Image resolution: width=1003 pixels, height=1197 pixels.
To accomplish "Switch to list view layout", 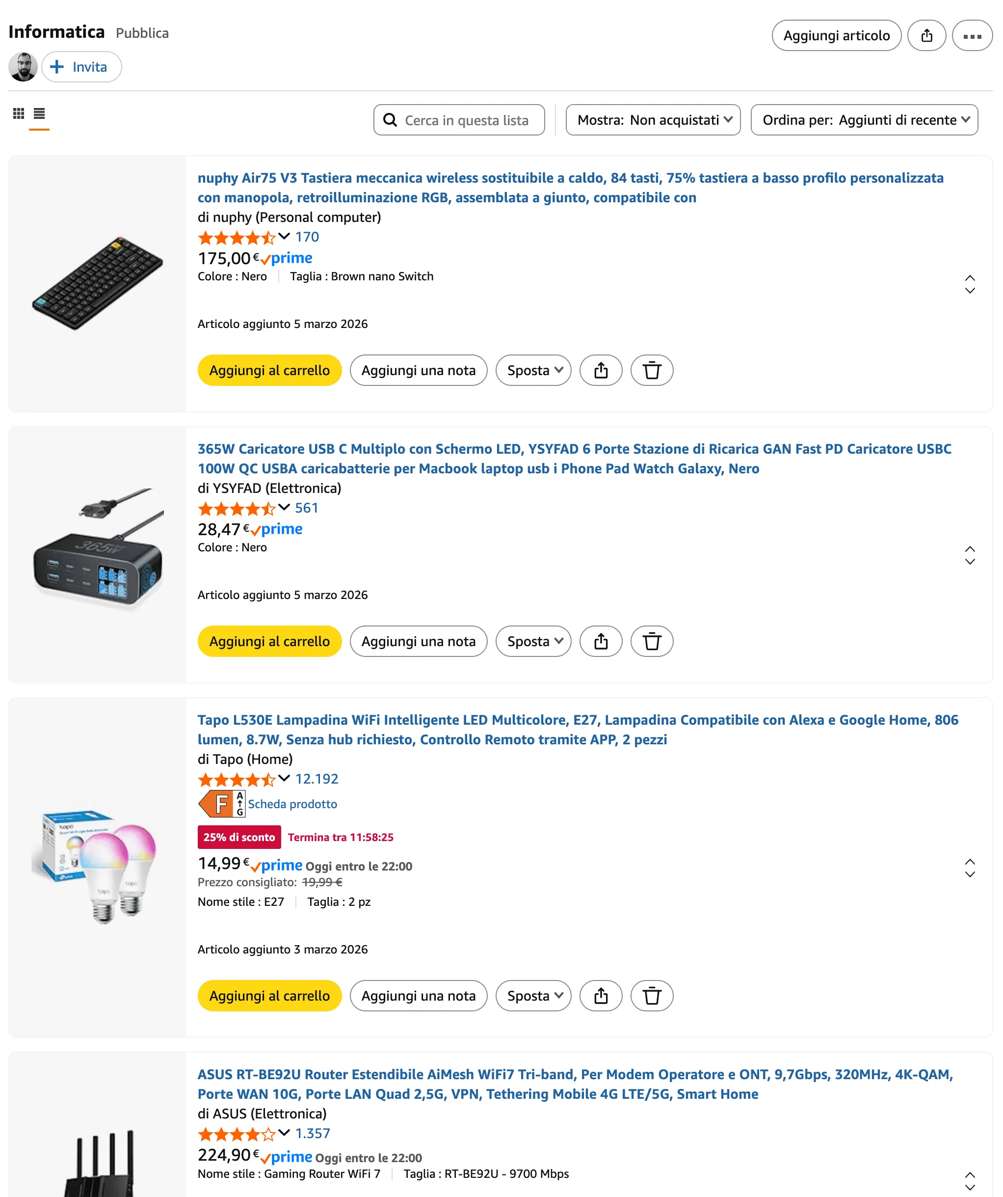I will point(39,113).
